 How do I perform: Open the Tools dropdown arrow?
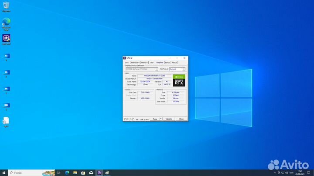click(160, 119)
